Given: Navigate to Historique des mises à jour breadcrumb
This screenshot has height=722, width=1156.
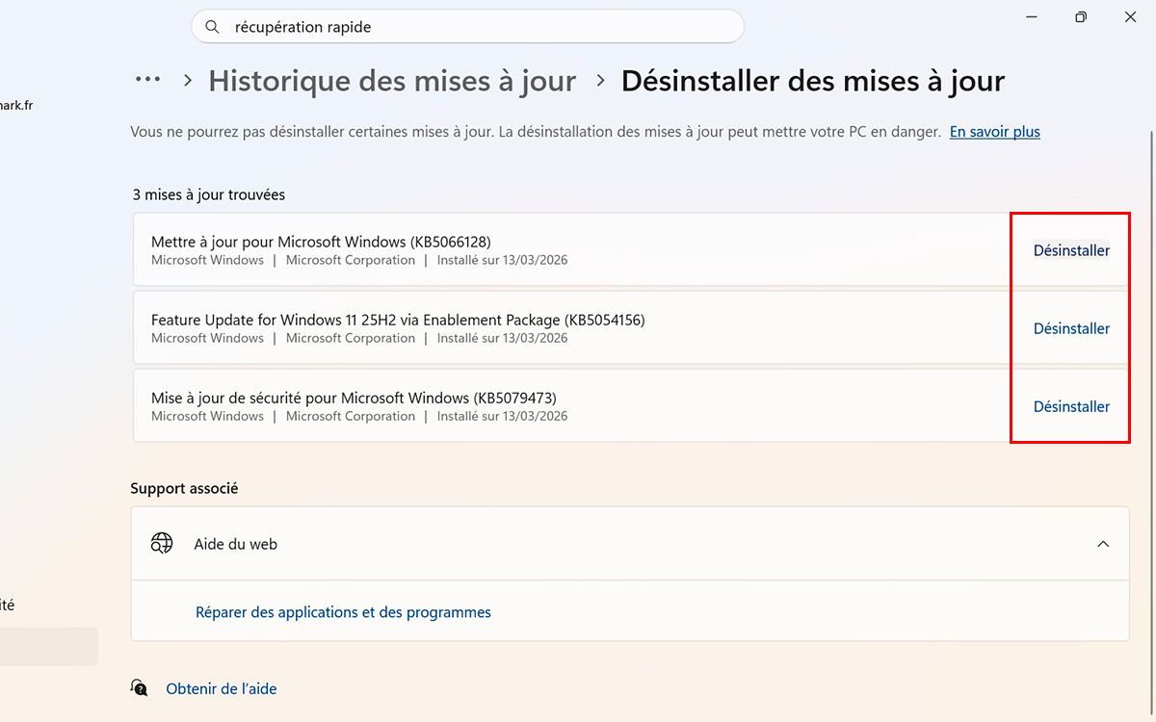Looking at the screenshot, I should pos(392,81).
